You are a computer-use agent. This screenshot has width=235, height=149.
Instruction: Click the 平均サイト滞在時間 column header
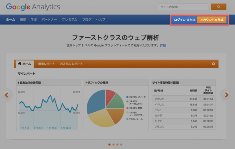pyautogui.click(x=208, y=90)
